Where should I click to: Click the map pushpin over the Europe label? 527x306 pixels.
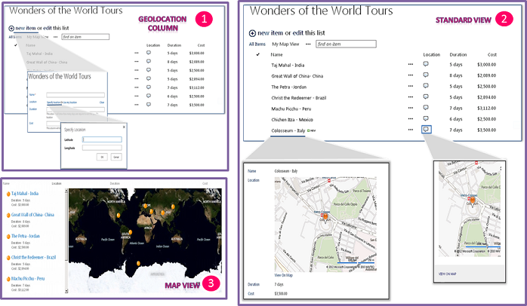click(x=146, y=206)
